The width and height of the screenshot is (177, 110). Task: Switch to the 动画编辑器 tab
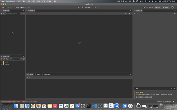pos(46,74)
